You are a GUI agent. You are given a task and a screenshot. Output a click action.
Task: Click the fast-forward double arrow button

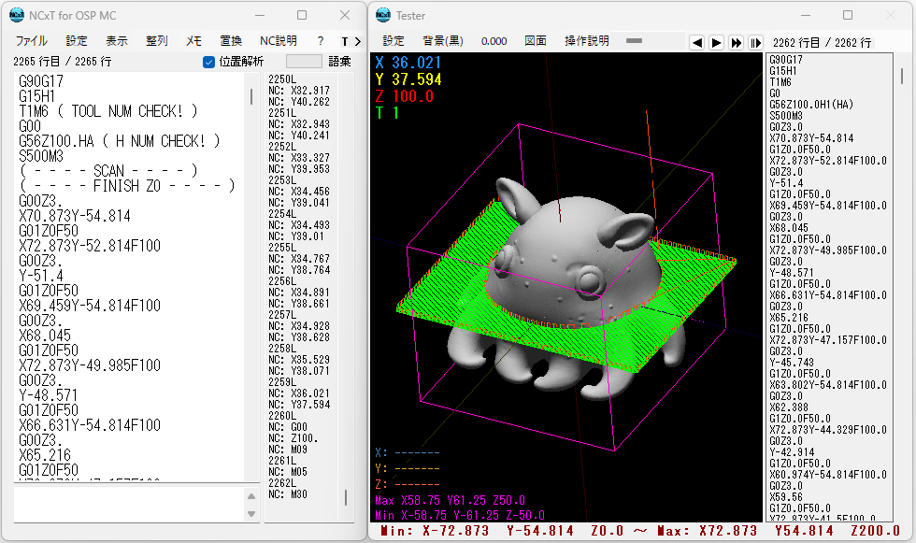click(x=737, y=42)
